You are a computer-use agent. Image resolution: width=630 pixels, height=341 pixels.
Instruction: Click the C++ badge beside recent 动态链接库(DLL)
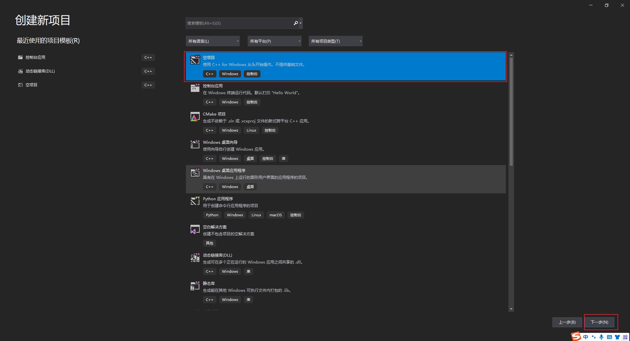pos(148,71)
